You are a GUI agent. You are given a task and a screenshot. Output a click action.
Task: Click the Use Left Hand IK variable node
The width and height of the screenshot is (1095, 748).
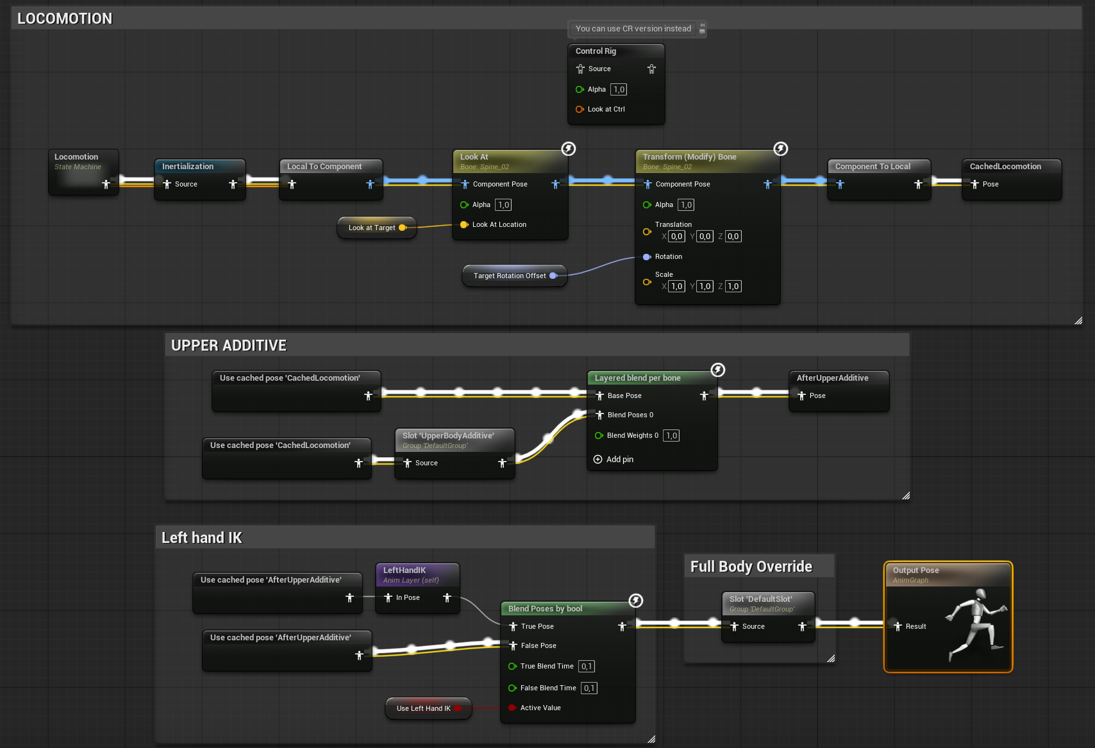(x=424, y=708)
